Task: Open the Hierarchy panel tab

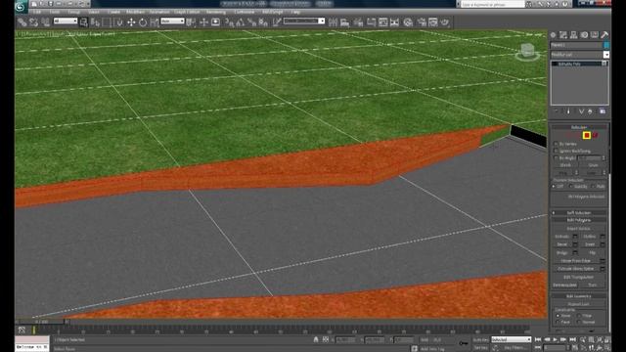Action: pos(574,35)
